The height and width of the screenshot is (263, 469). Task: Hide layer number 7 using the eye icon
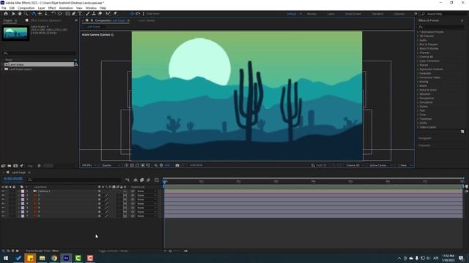point(3,216)
